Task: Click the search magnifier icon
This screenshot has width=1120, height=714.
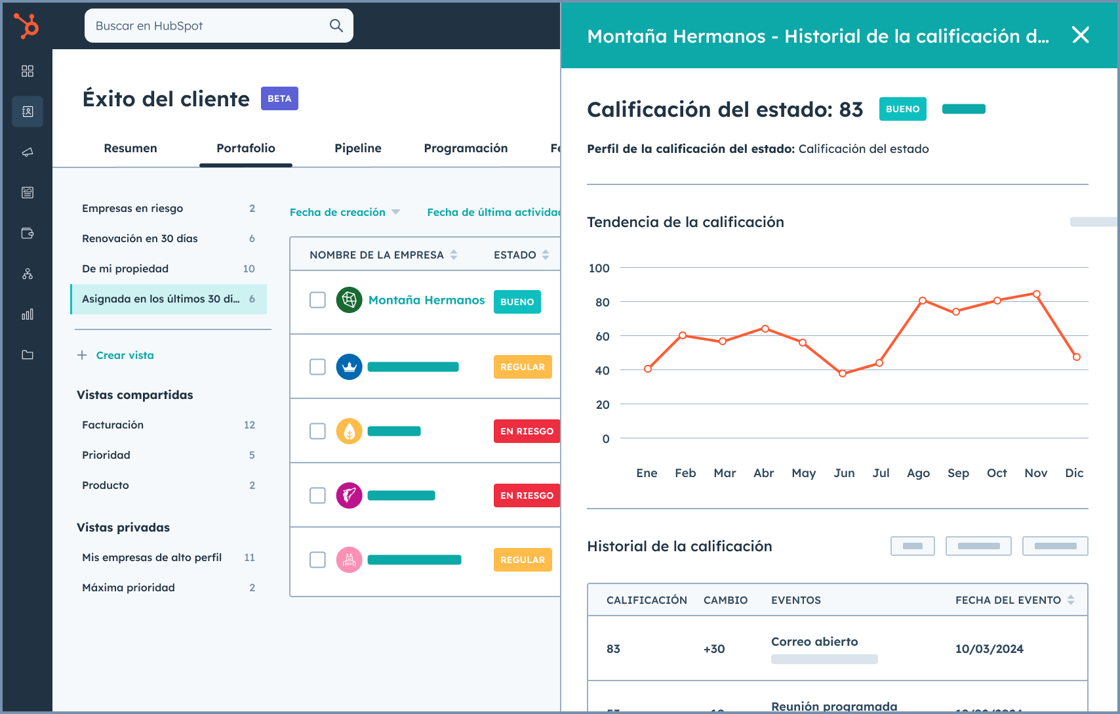Action: 336,26
